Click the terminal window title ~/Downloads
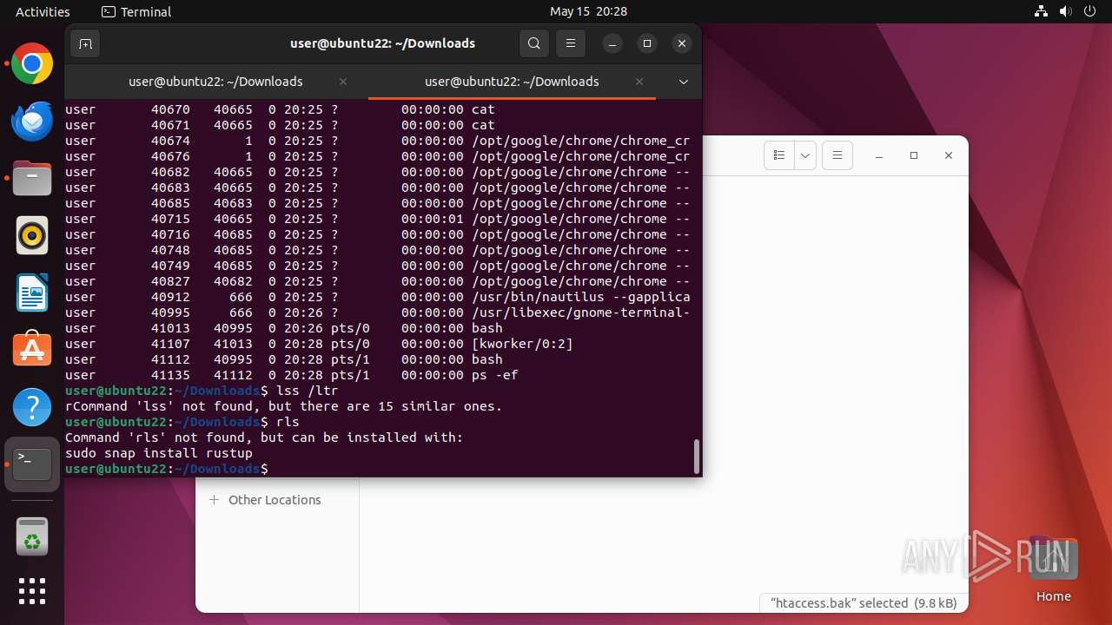1112x625 pixels. pos(382,43)
